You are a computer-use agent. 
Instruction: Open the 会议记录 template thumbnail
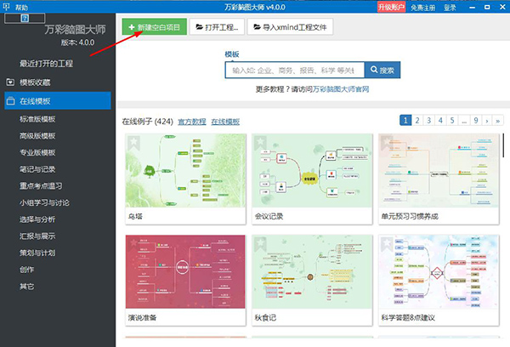click(x=312, y=170)
